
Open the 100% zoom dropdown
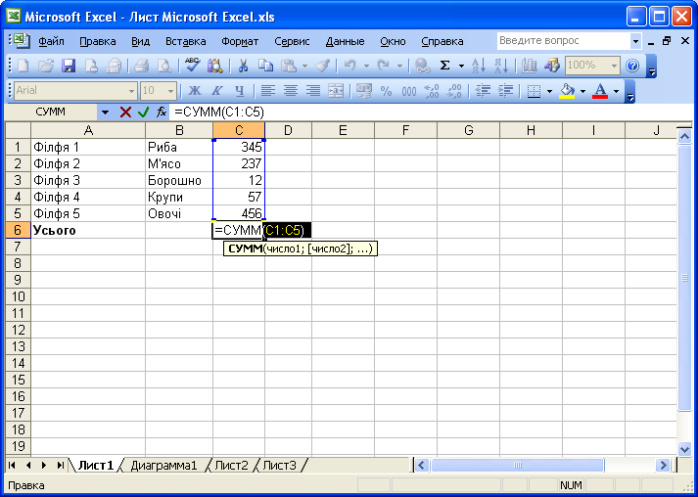tap(615, 67)
